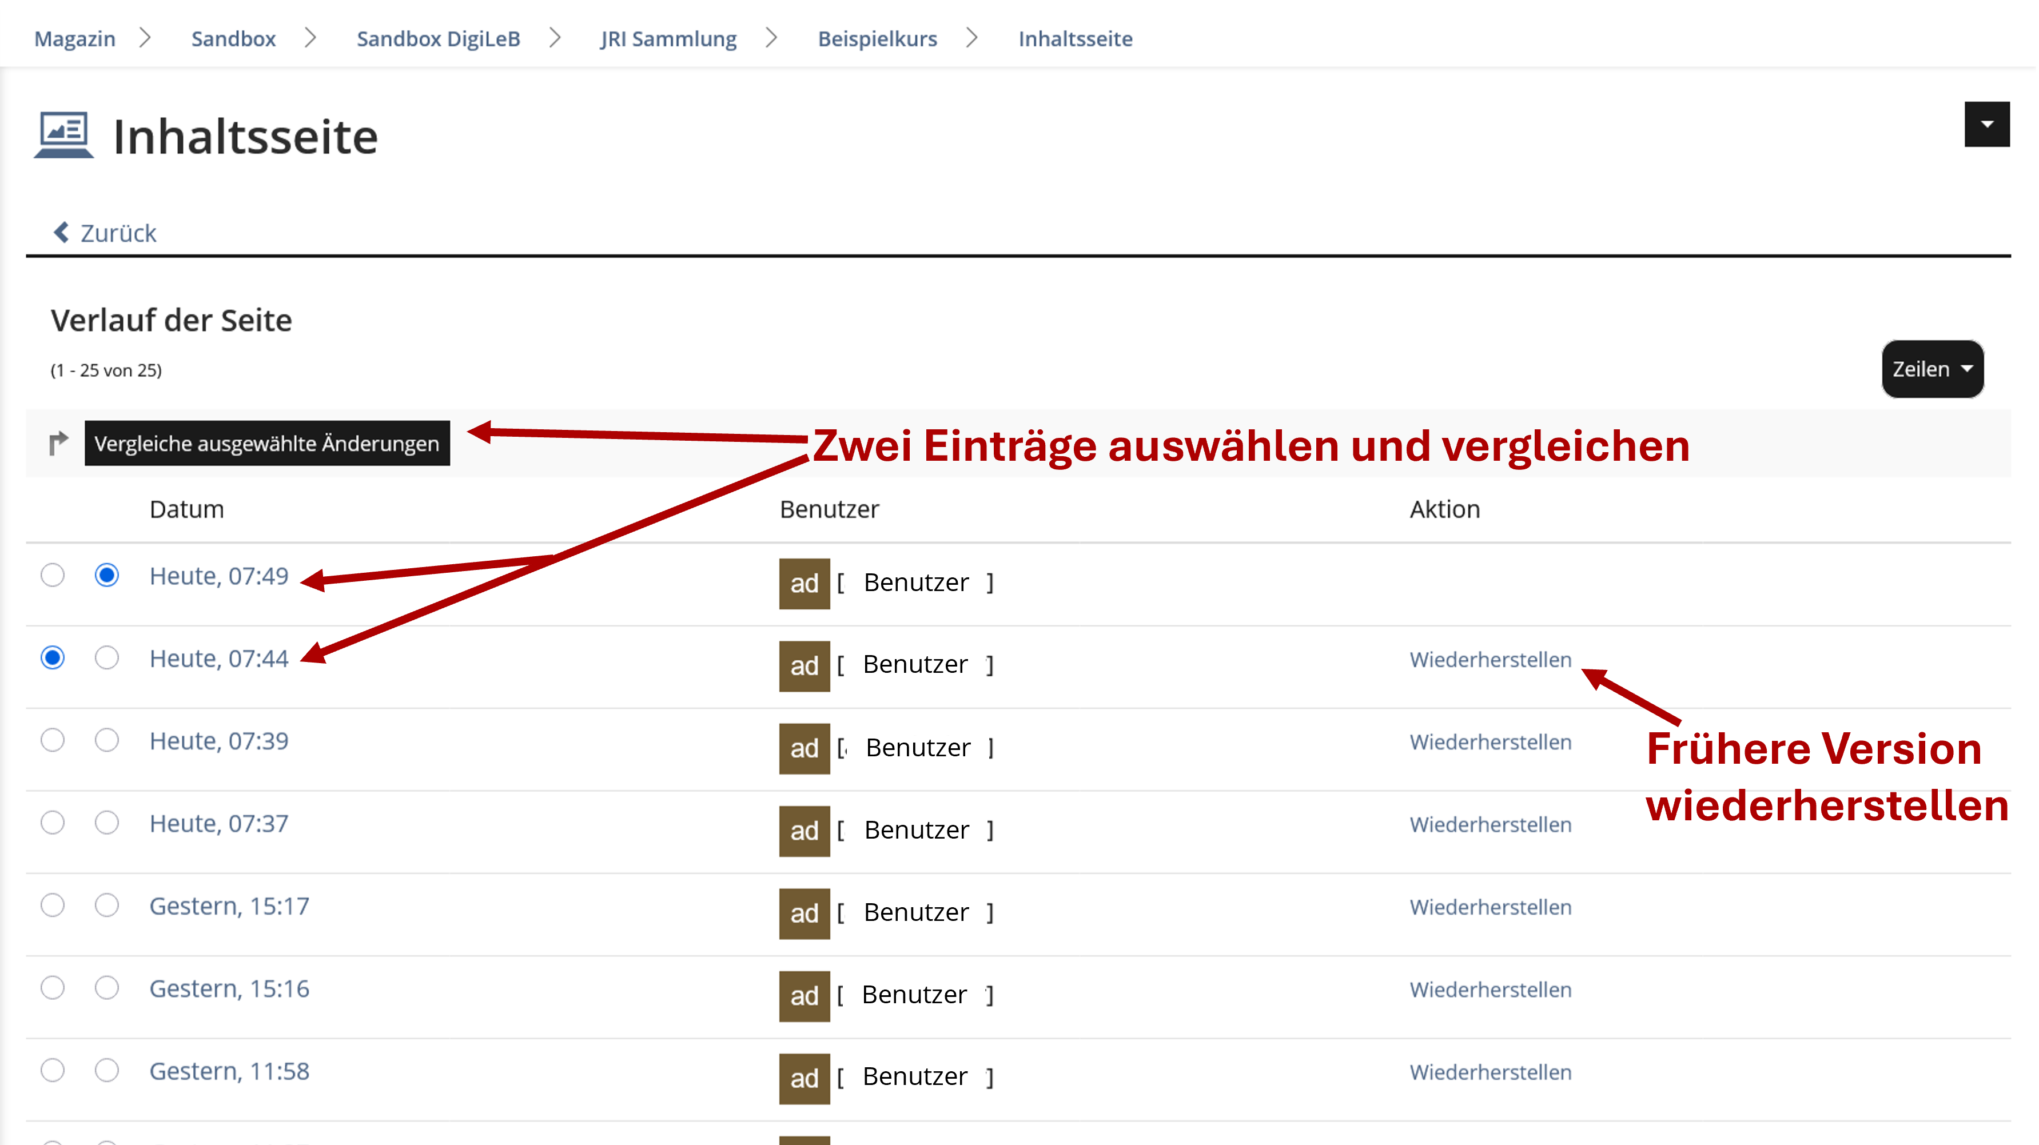This screenshot has width=2039, height=1145.
Task: Click the 'ad' avatar in the 07:39 row
Action: click(x=803, y=748)
